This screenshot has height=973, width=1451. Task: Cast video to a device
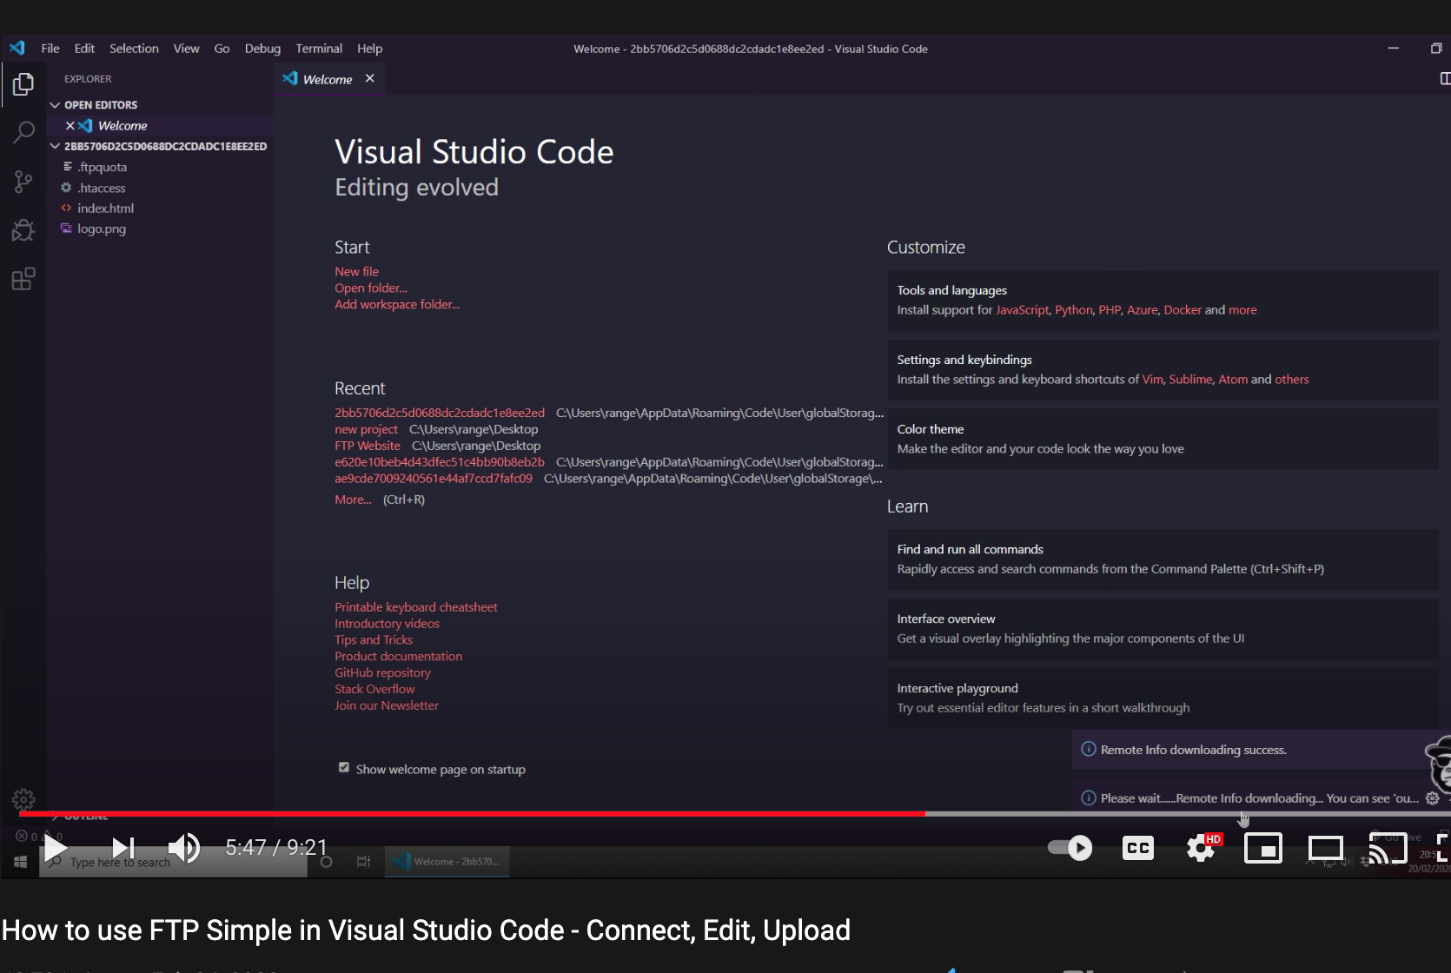click(x=1388, y=848)
